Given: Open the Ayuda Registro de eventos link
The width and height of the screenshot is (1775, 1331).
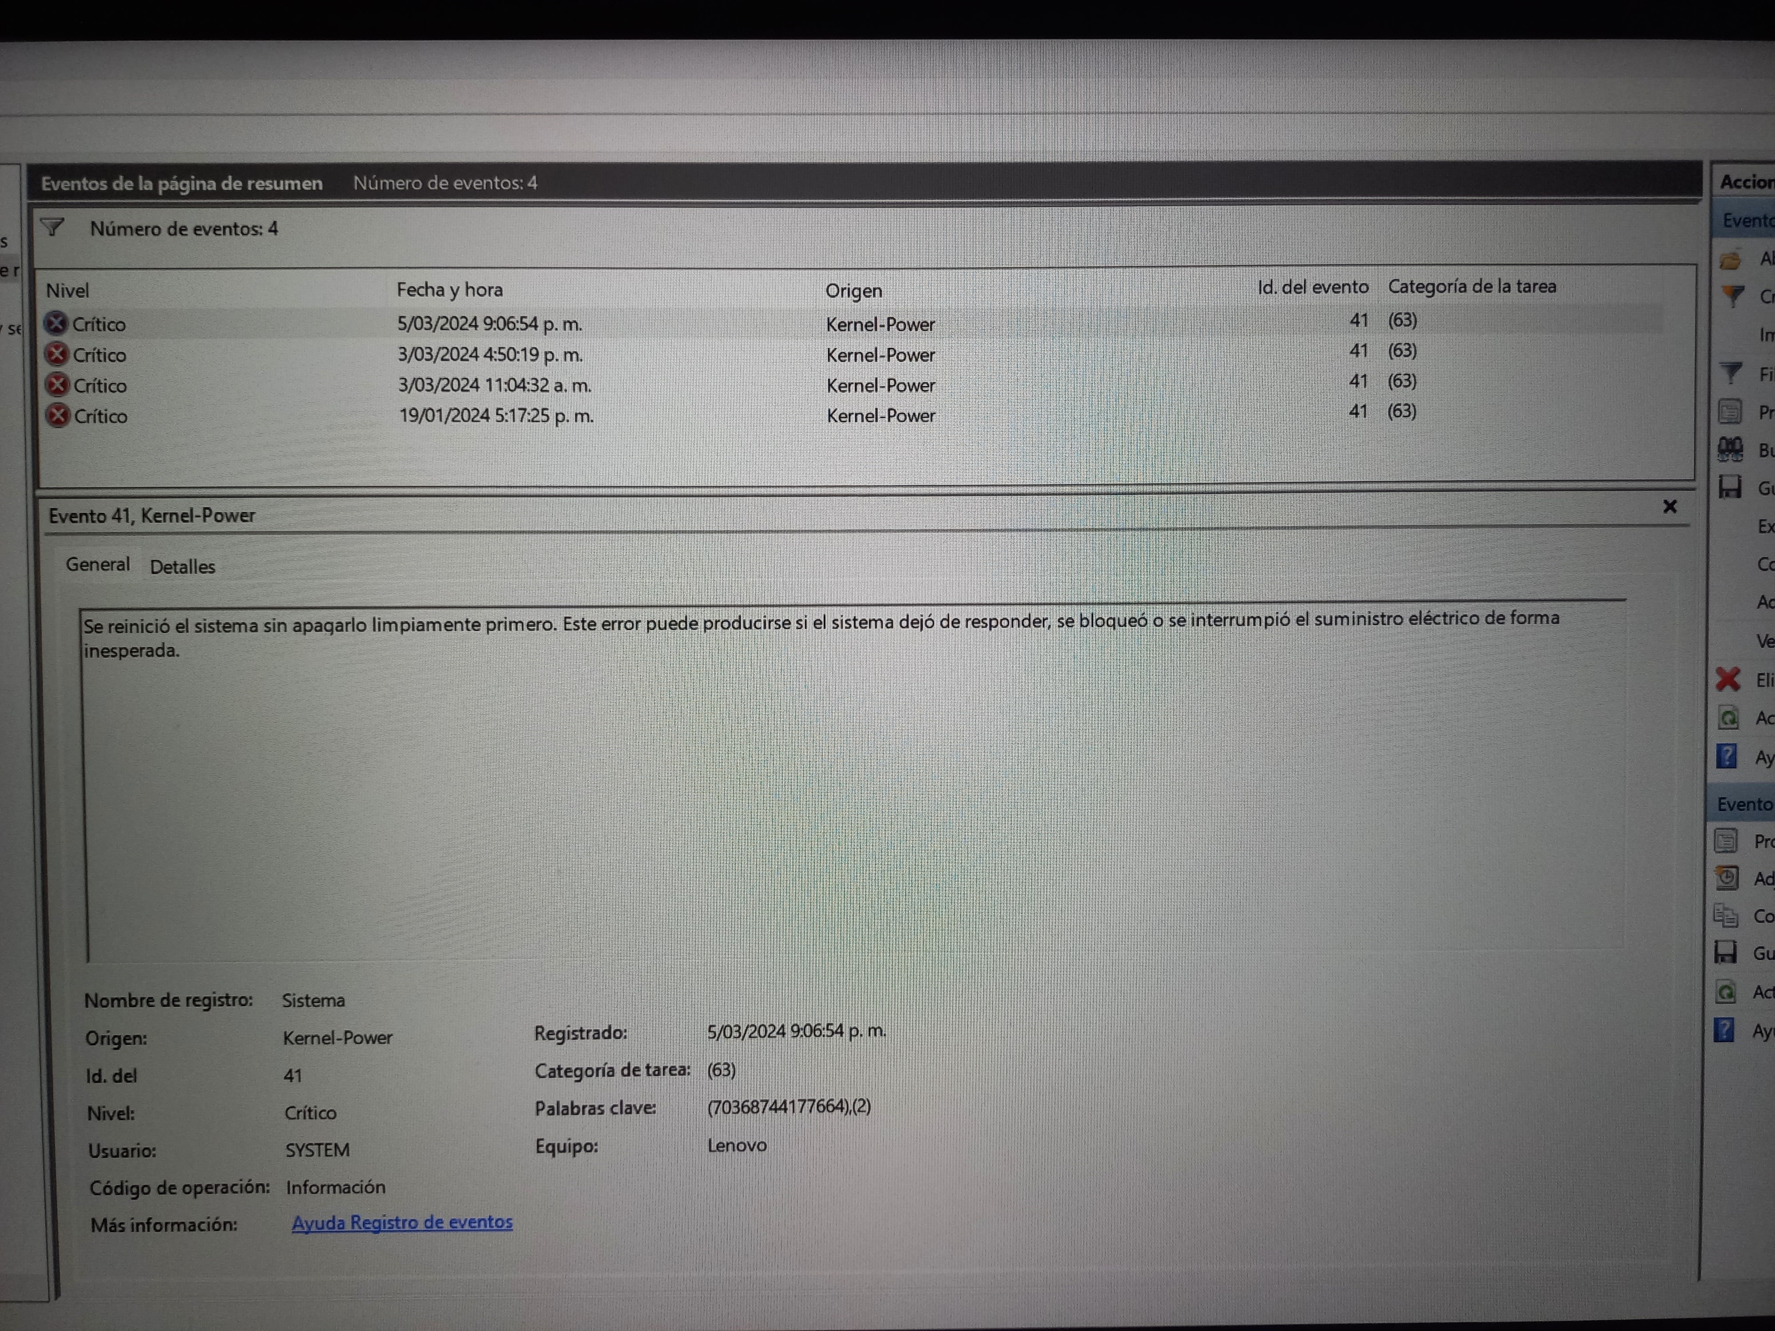Looking at the screenshot, I should (x=401, y=1222).
